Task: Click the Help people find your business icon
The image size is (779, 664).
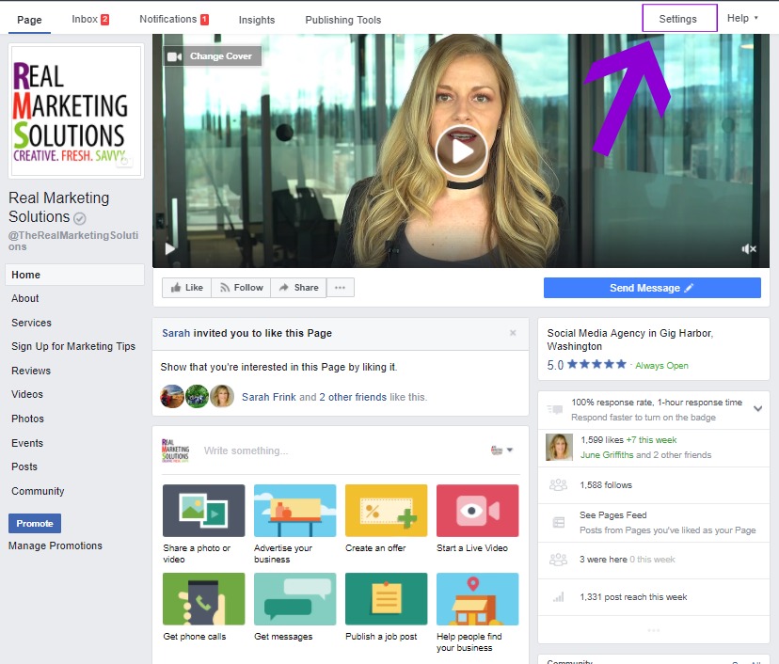Action: pyautogui.click(x=477, y=599)
